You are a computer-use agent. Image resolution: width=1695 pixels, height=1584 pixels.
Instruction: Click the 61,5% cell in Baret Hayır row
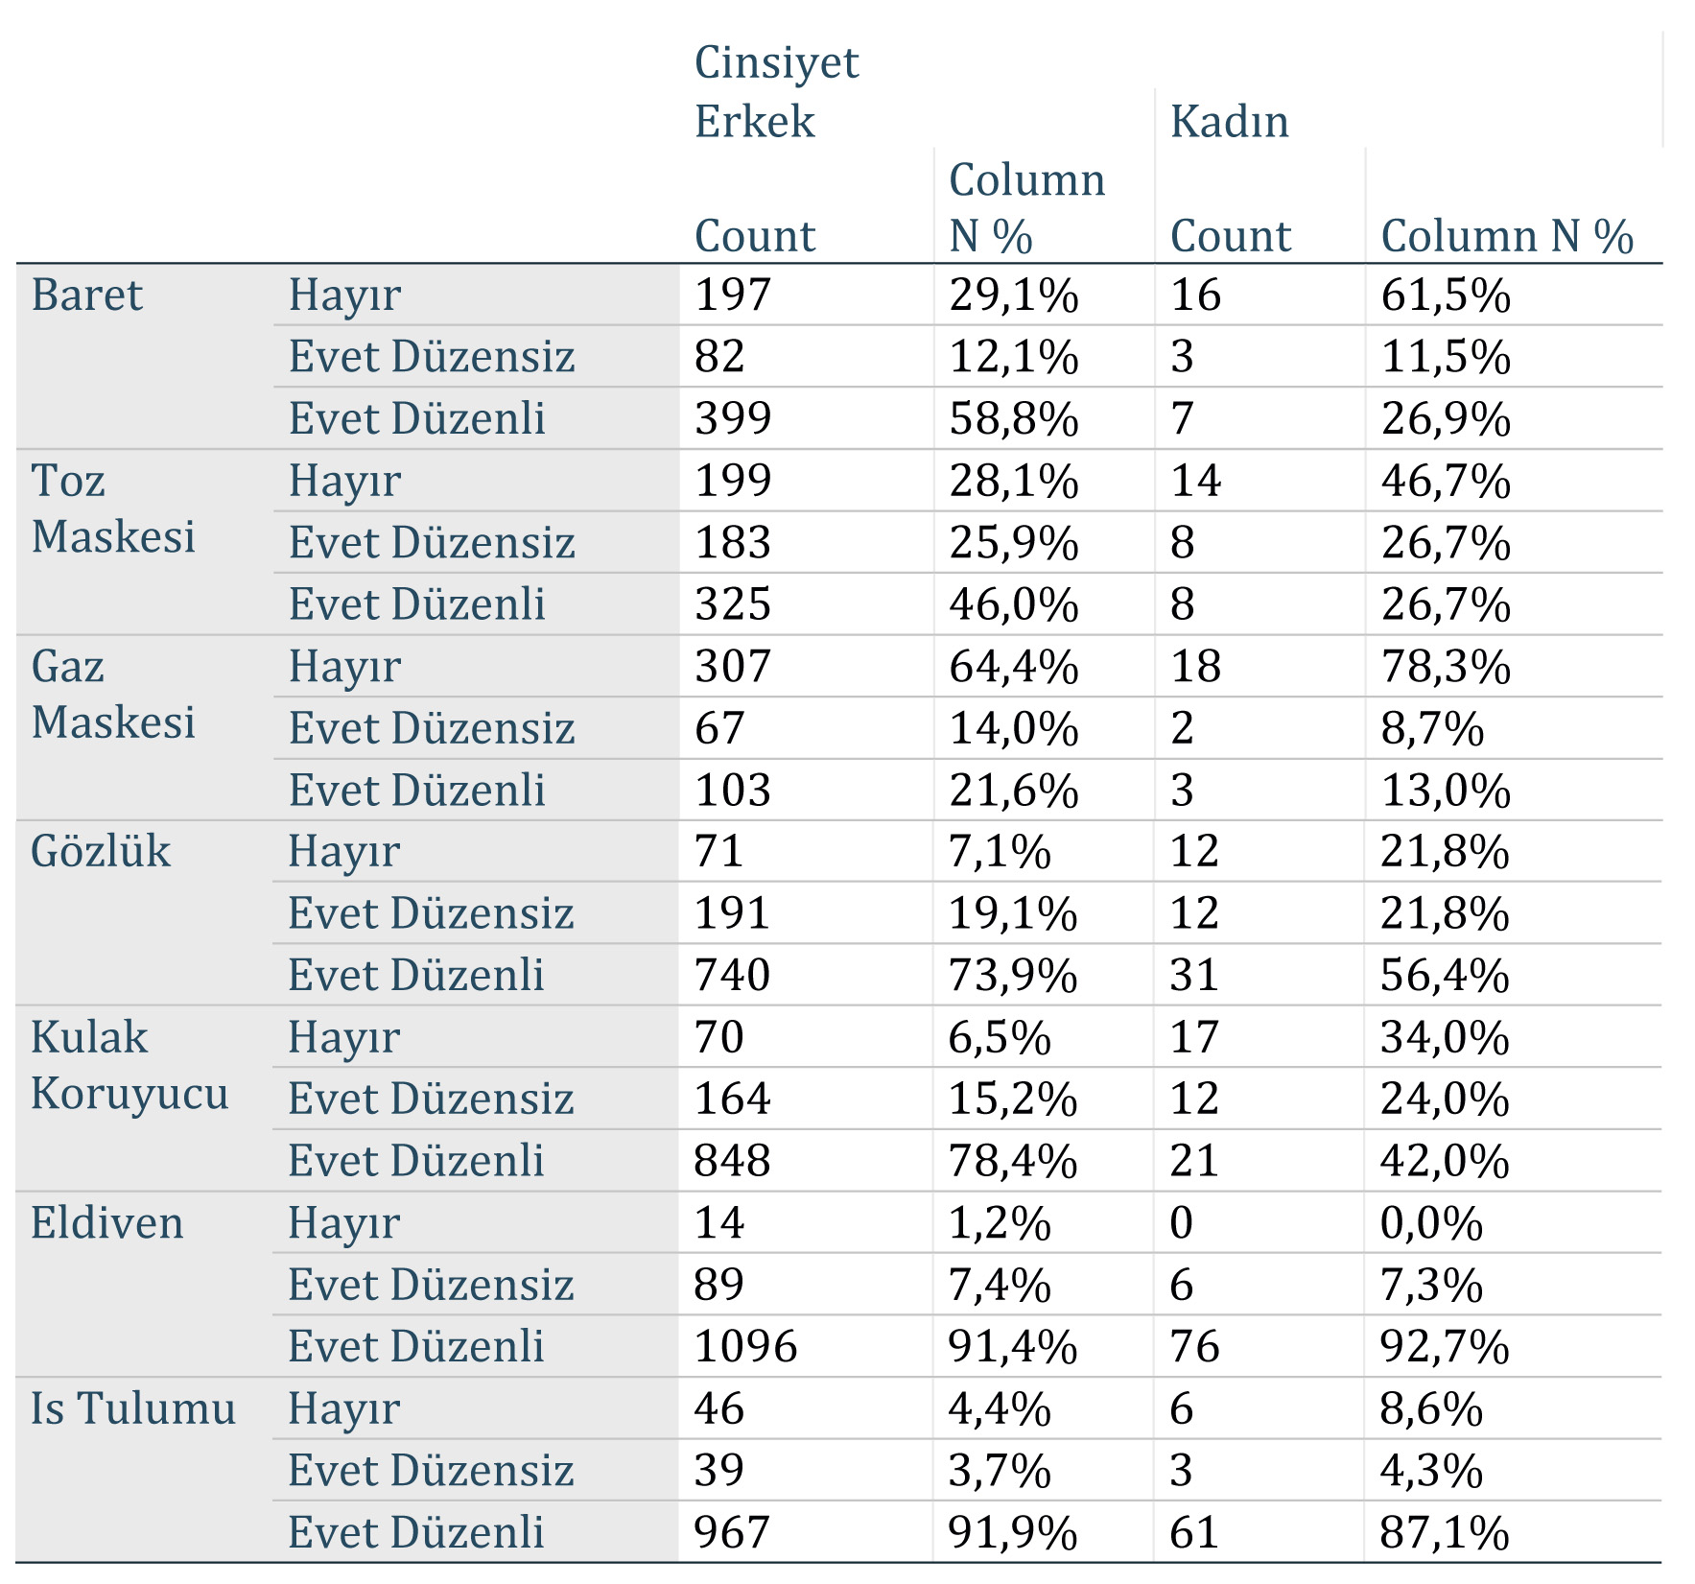click(x=1446, y=295)
